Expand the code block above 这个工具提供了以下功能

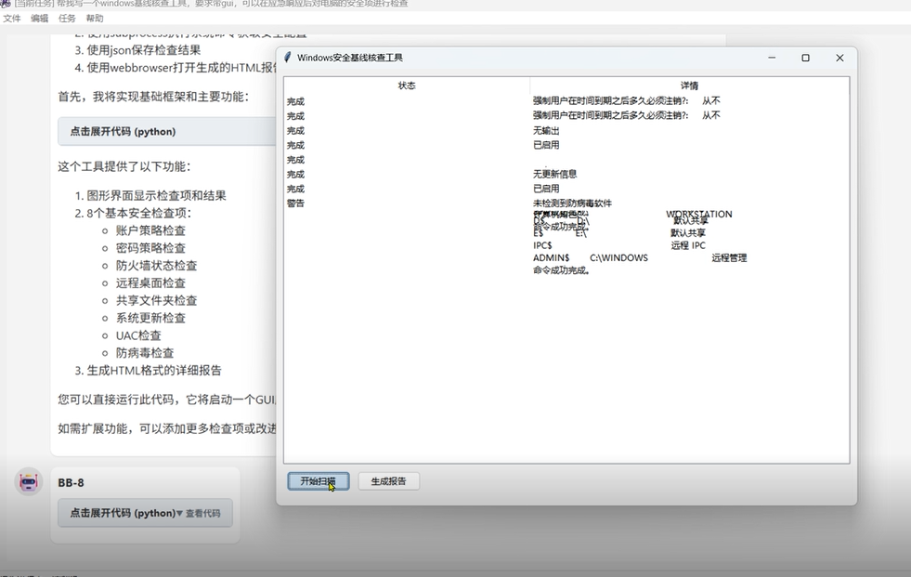[x=167, y=131]
